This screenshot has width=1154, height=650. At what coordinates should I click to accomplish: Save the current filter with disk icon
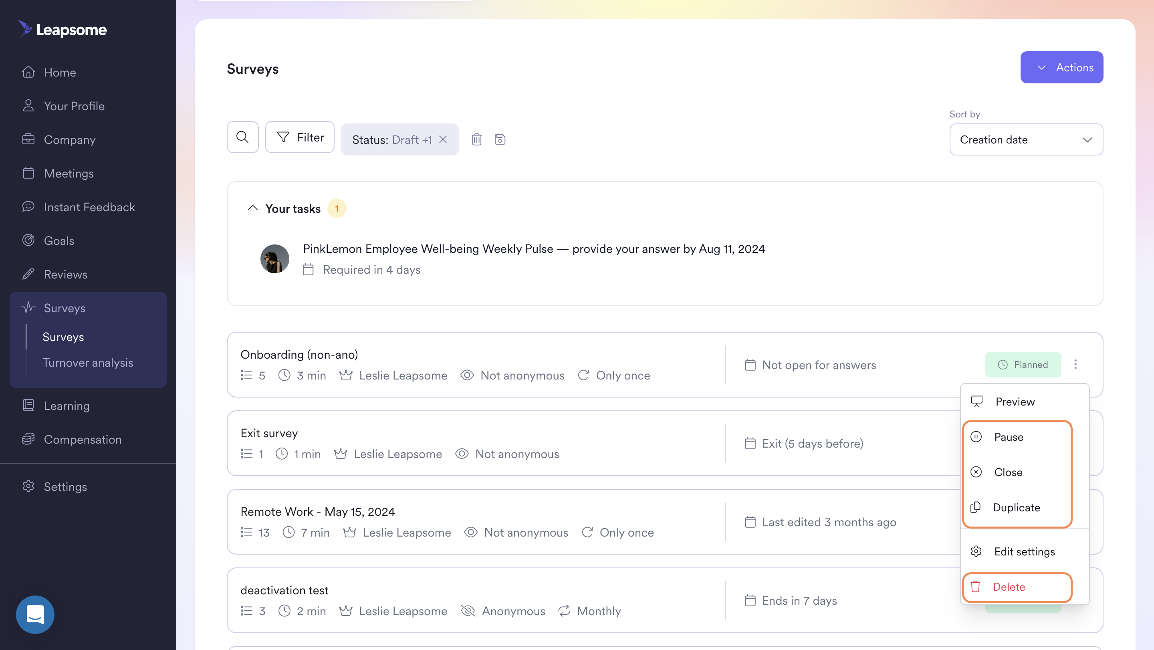point(500,139)
